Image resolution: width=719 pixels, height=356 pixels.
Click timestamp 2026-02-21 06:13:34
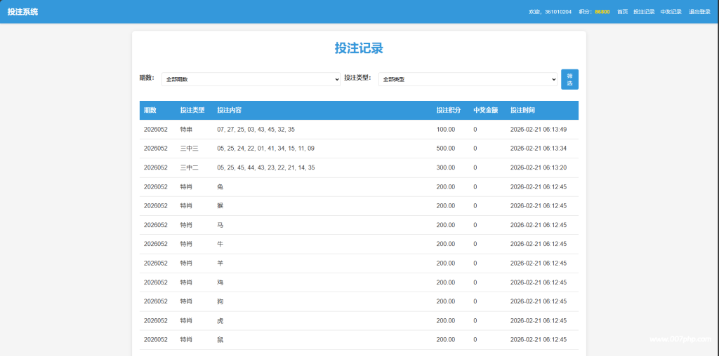(x=539, y=149)
